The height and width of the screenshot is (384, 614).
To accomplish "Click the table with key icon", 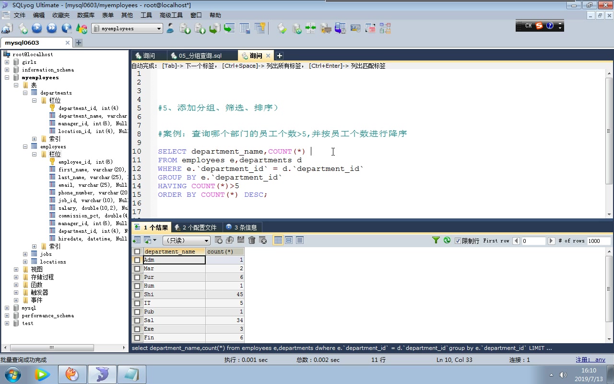I will pos(260,28).
